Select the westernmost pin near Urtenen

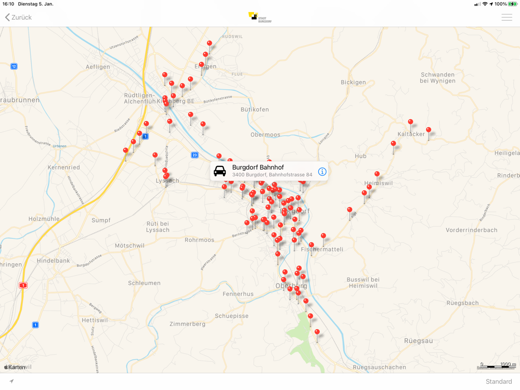pos(125,150)
